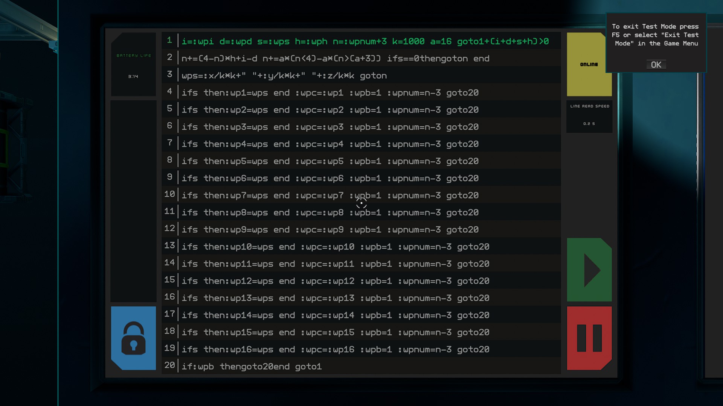The image size is (723, 406).
Task: Click line number 15 in the gutter
Action: (169, 280)
